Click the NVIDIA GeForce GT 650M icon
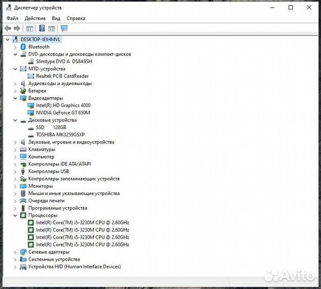 pyautogui.click(x=31, y=113)
